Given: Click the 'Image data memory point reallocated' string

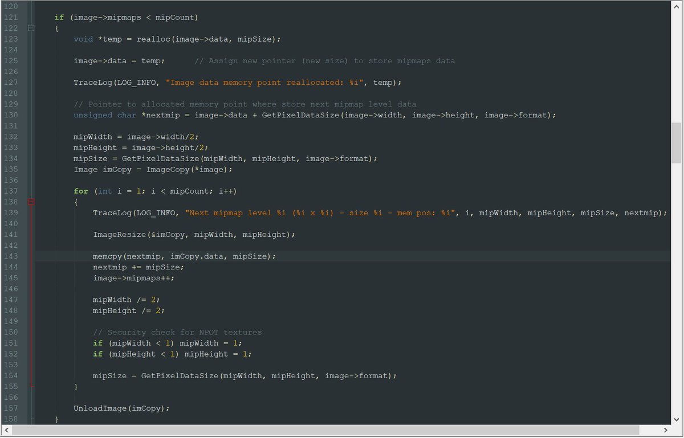Looking at the screenshot, I should tap(265, 83).
